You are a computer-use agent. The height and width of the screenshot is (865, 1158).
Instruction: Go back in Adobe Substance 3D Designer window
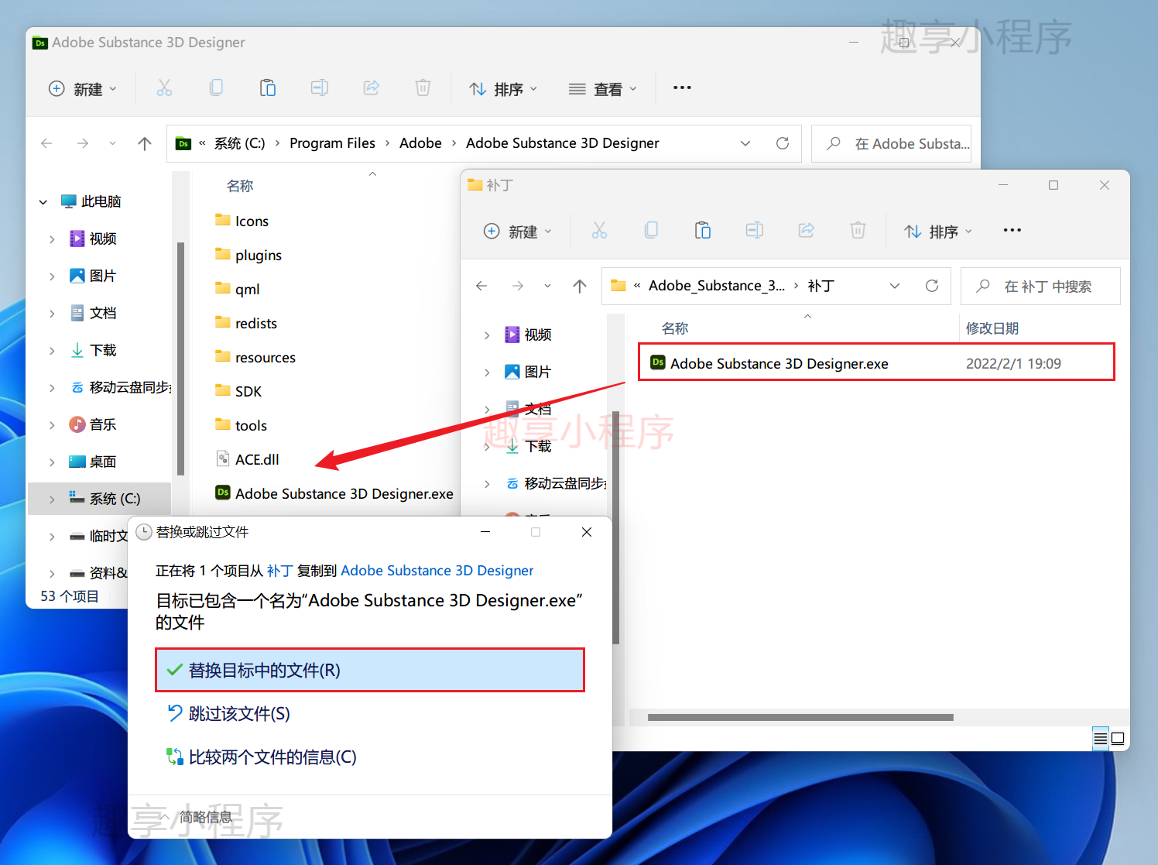point(46,143)
